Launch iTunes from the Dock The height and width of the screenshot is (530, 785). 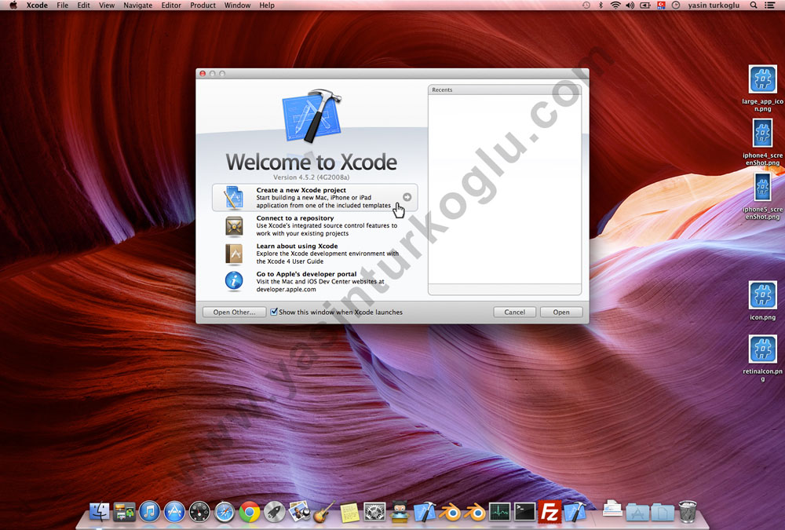[149, 512]
